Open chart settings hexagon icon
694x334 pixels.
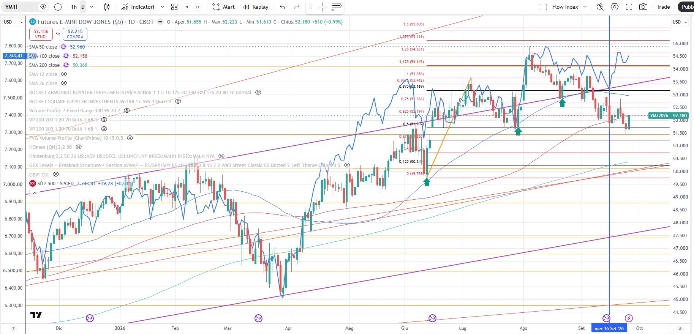point(615,7)
